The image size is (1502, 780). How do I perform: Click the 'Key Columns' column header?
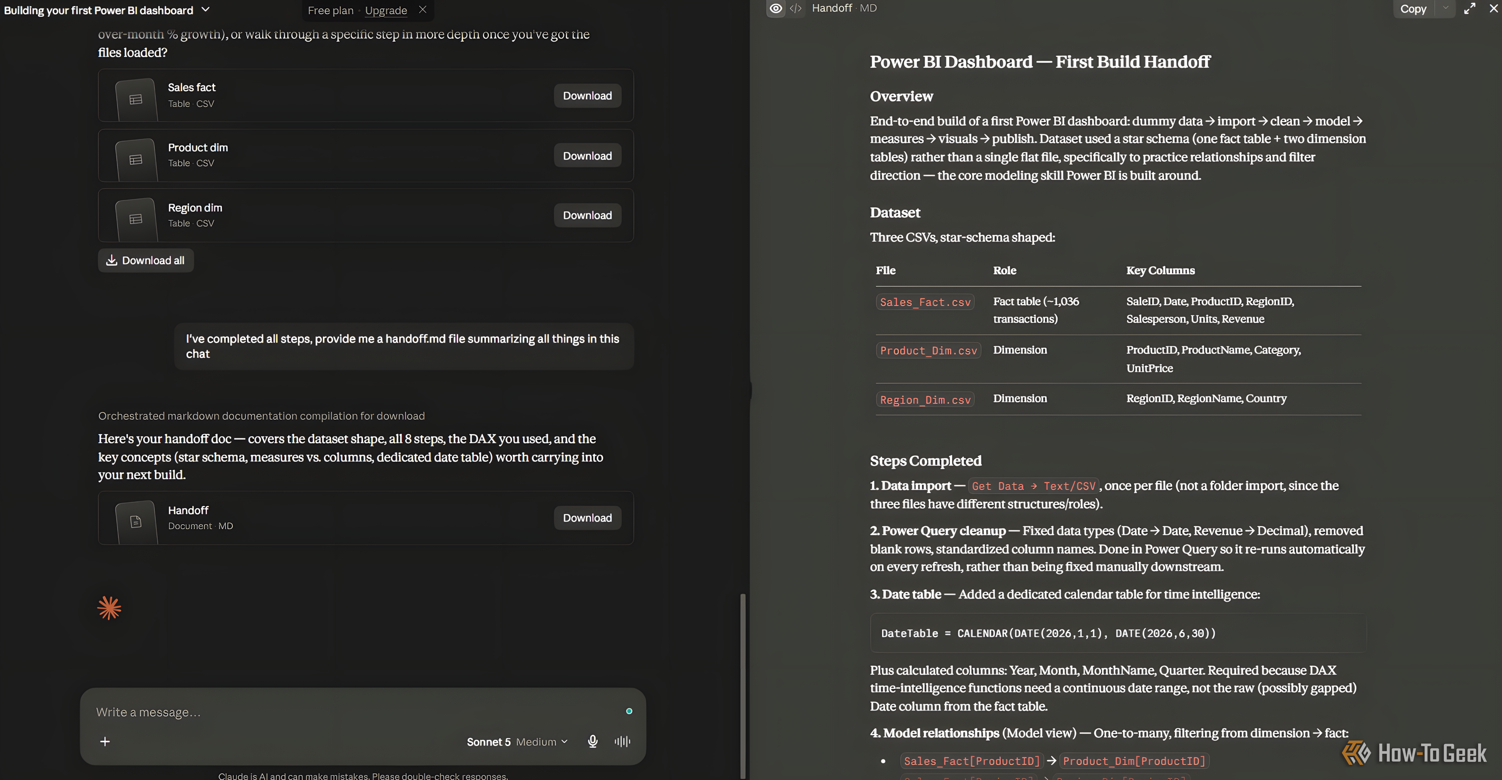[1160, 270]
